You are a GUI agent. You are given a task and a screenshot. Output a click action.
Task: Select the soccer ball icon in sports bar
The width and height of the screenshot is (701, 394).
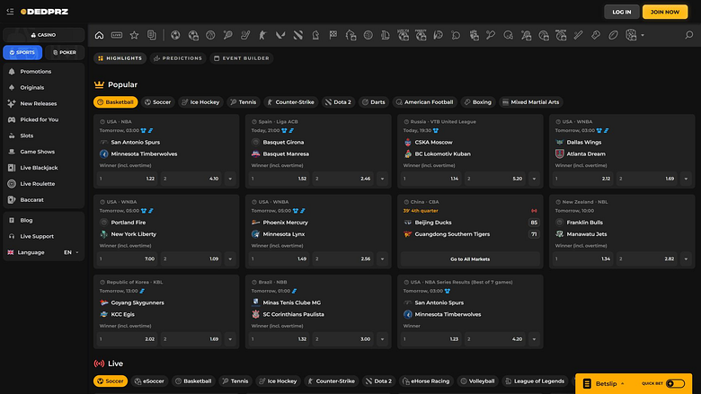175,35
